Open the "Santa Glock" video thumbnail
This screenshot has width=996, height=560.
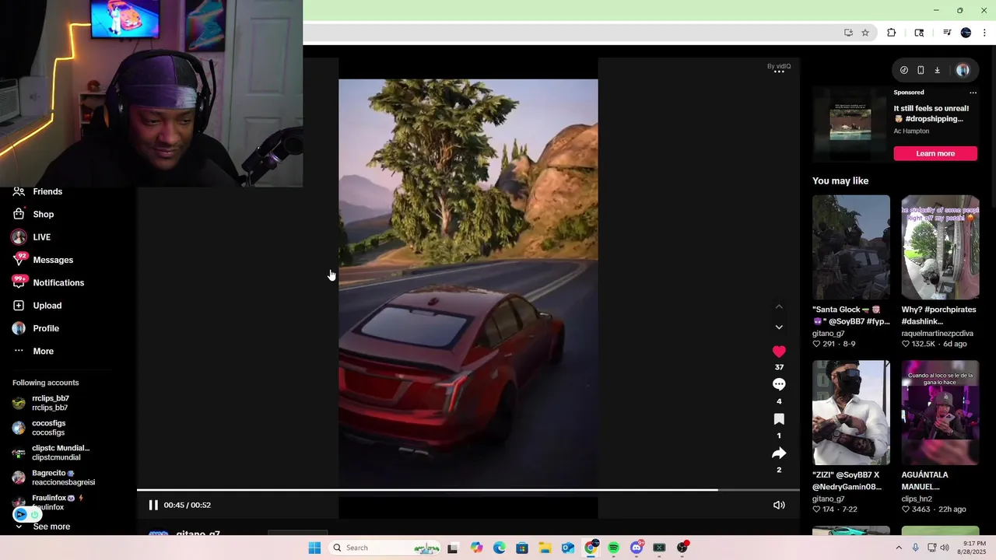851,247
